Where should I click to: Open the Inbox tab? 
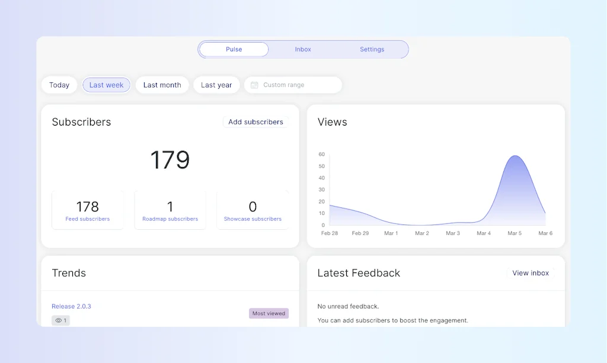(x=303, y=50)
